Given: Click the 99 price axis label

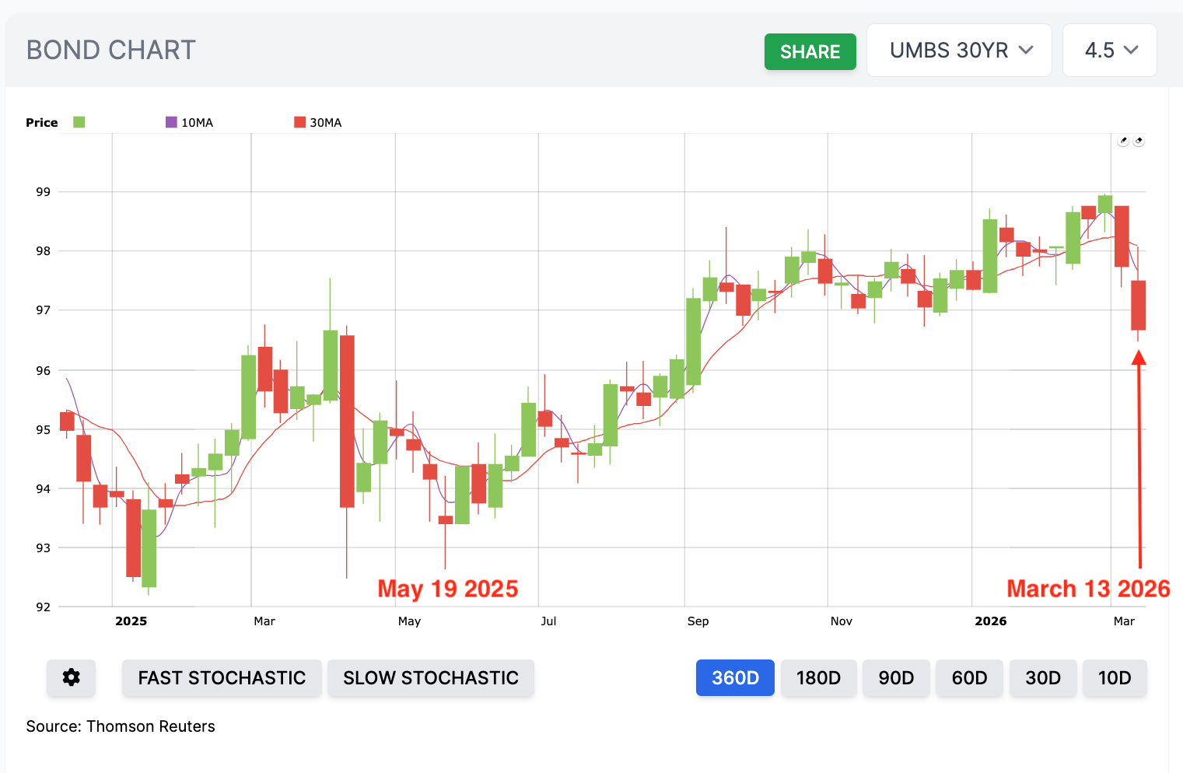Looking at the screenshot, I should point(43,192).
